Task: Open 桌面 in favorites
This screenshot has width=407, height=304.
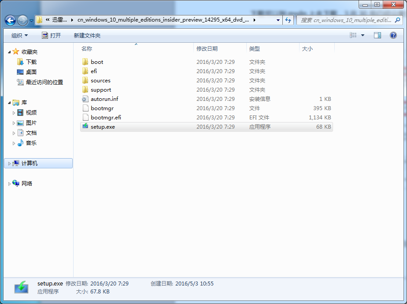Action: click(x=31, y=72)
